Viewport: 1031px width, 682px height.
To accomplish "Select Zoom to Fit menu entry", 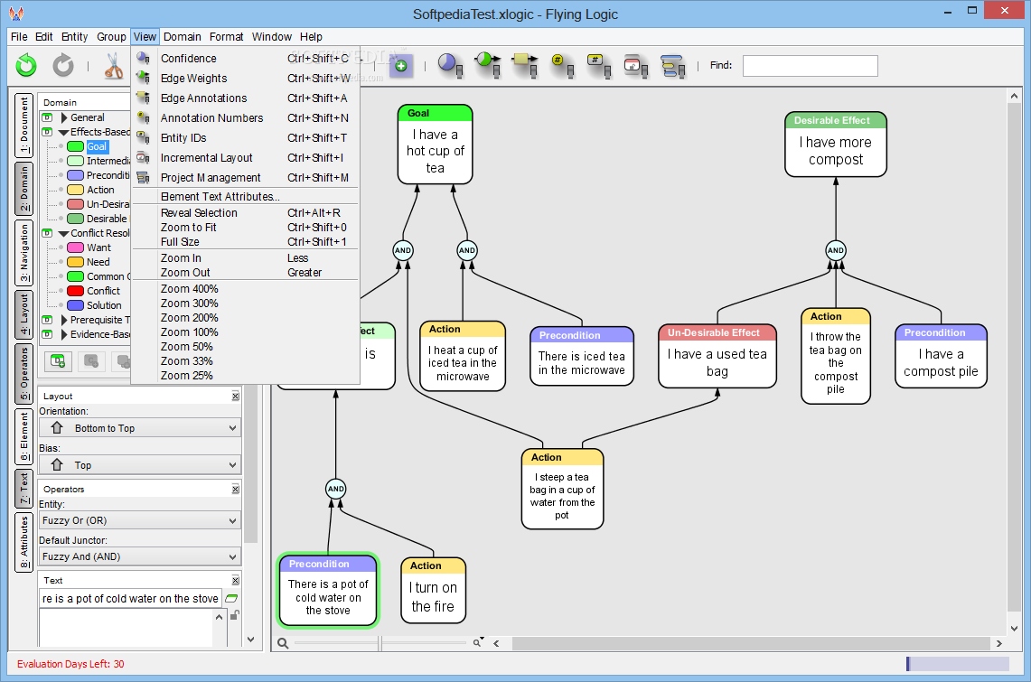I will click(246, 228).
